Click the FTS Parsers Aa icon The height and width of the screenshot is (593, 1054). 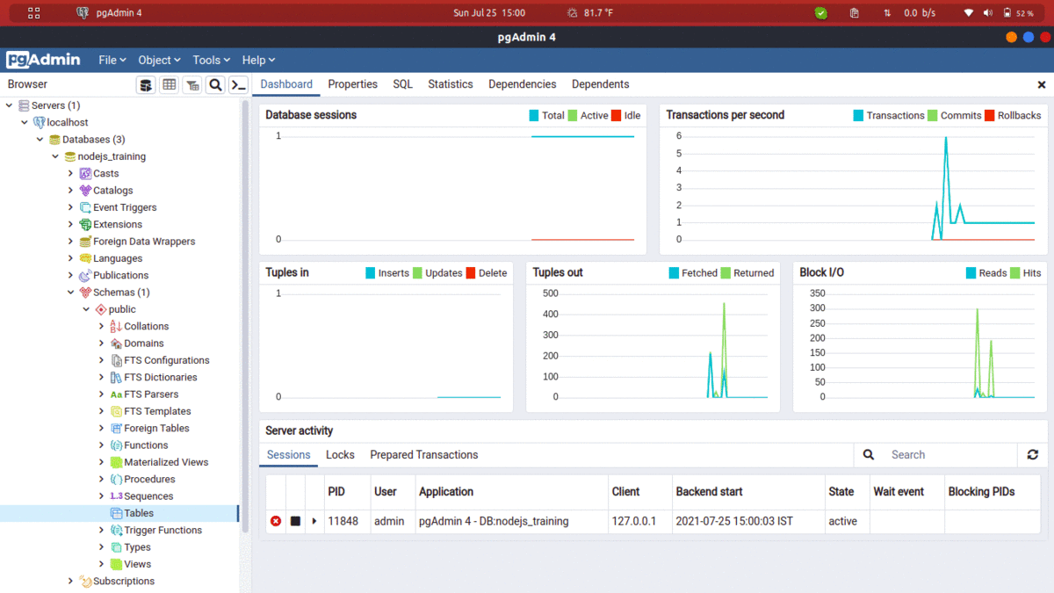click(x=116, y=394)
